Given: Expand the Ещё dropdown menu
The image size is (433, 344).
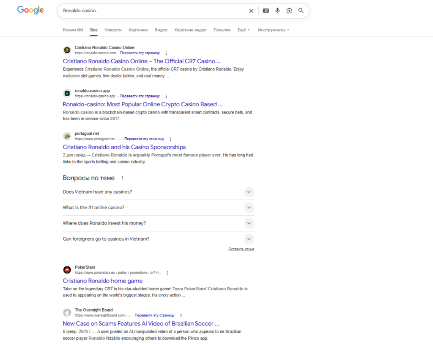Looking at the screenshot, I should pyautogui.click(x=244, y=30).
